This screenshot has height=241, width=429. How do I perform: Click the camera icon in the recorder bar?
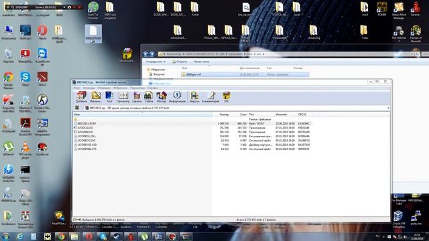point(69,7)
